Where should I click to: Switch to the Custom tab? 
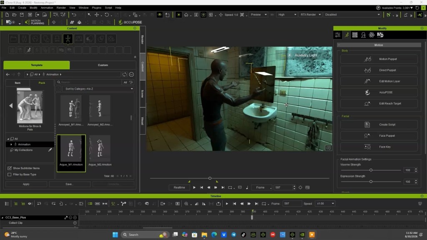[x=103, y=65]
